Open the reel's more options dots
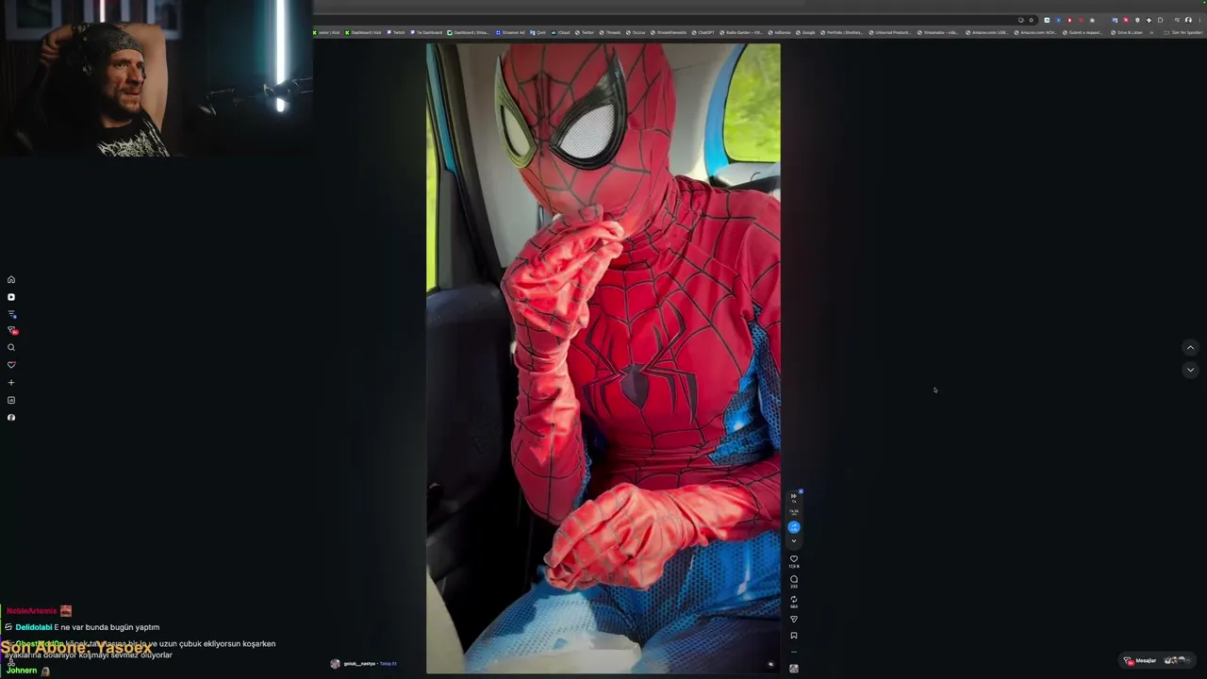The height and width of the screenshot is (679, 1207). click(794, 652)
